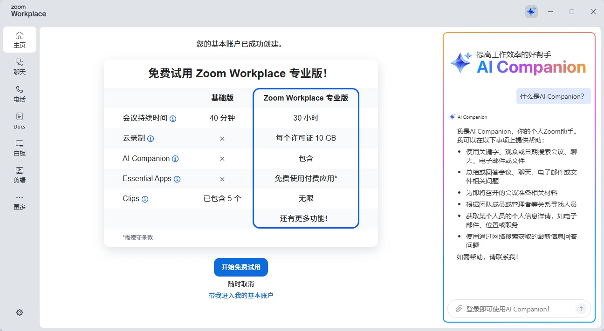Close the Zoom Workplace window
The image size is (604, 331).
click(x=593, y=12)
